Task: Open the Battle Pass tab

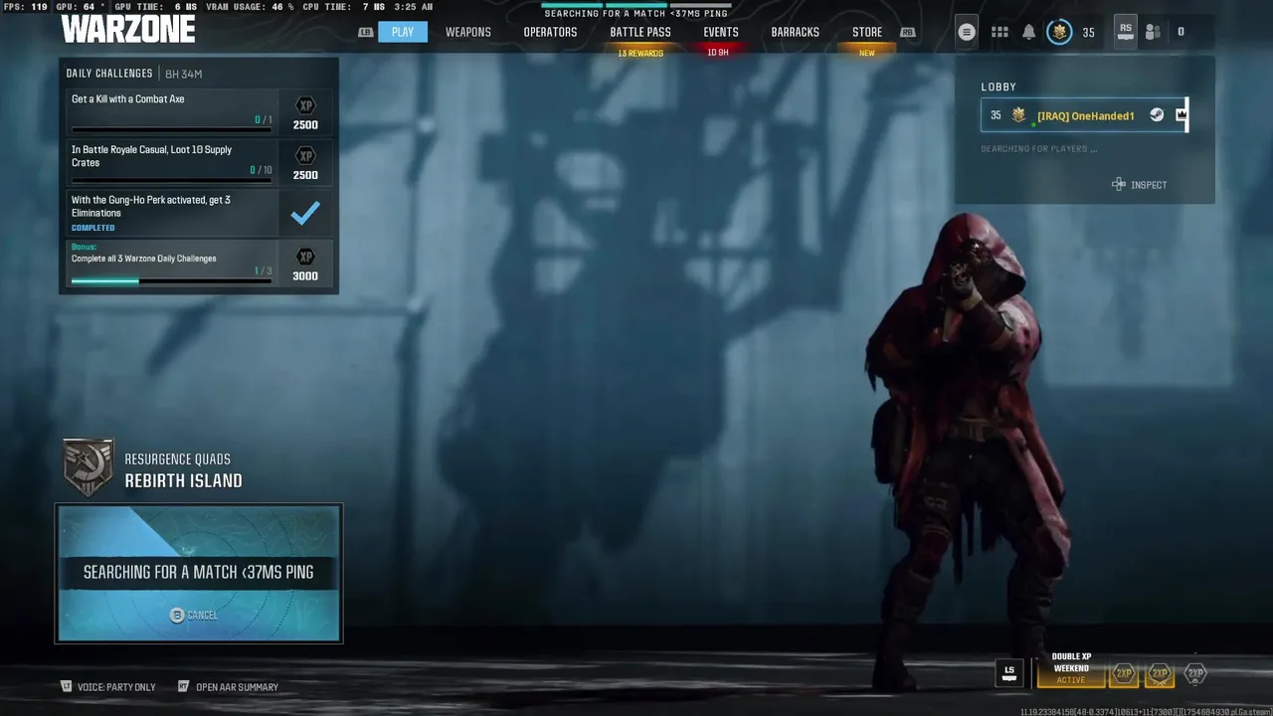Action: (x=640, y=32)
